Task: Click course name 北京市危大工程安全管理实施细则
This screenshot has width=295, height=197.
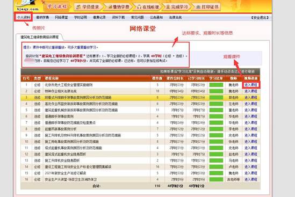Action: 69,85
